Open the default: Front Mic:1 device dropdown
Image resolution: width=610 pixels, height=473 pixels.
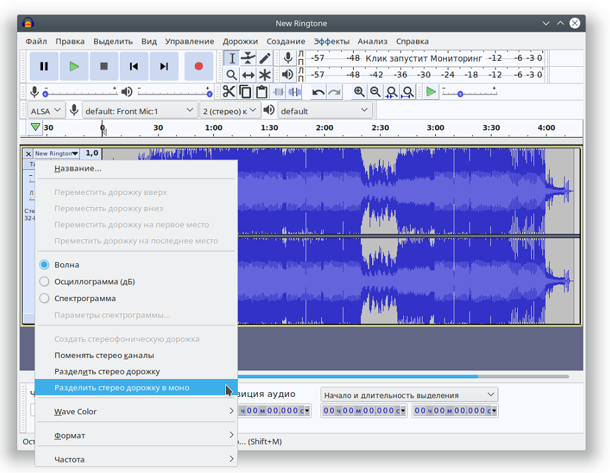[x=140, y=110]
